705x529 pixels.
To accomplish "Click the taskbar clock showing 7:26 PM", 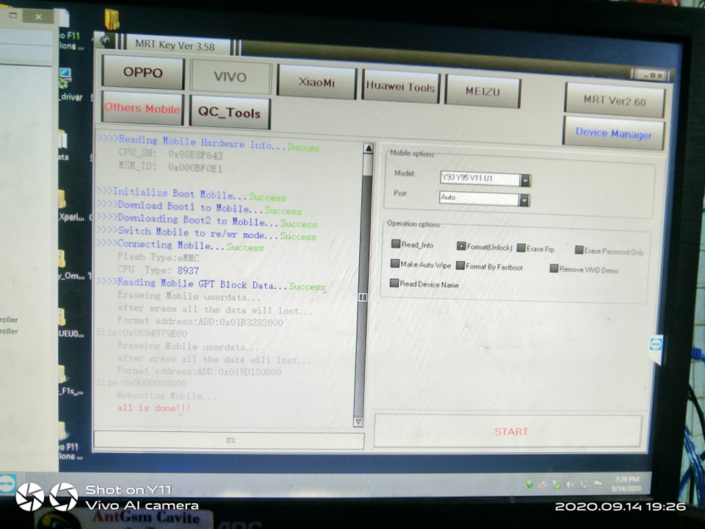I will [x=626, y=483].
